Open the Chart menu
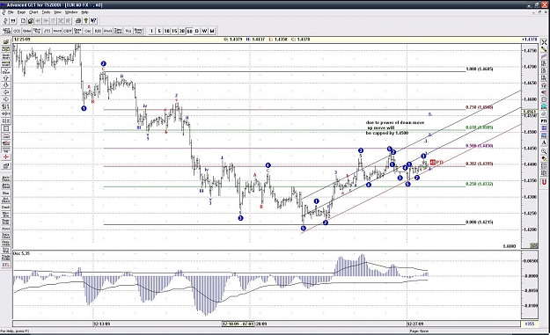This screenshot has width=550, height=335. (33, 12)
